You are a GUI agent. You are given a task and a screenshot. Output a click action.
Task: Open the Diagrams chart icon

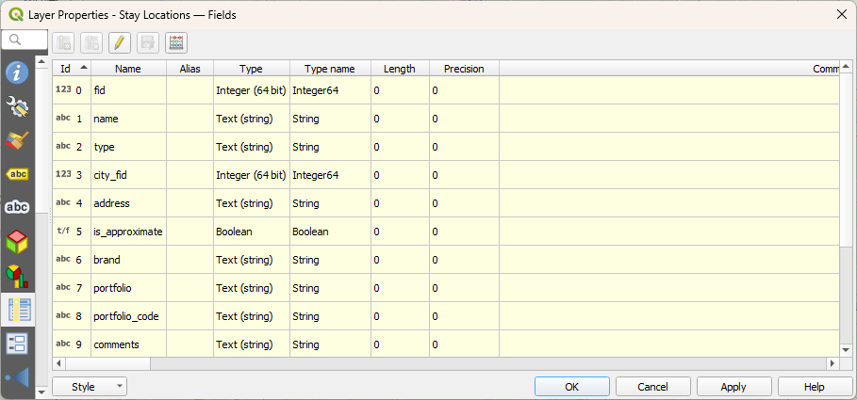pos(17,275)
